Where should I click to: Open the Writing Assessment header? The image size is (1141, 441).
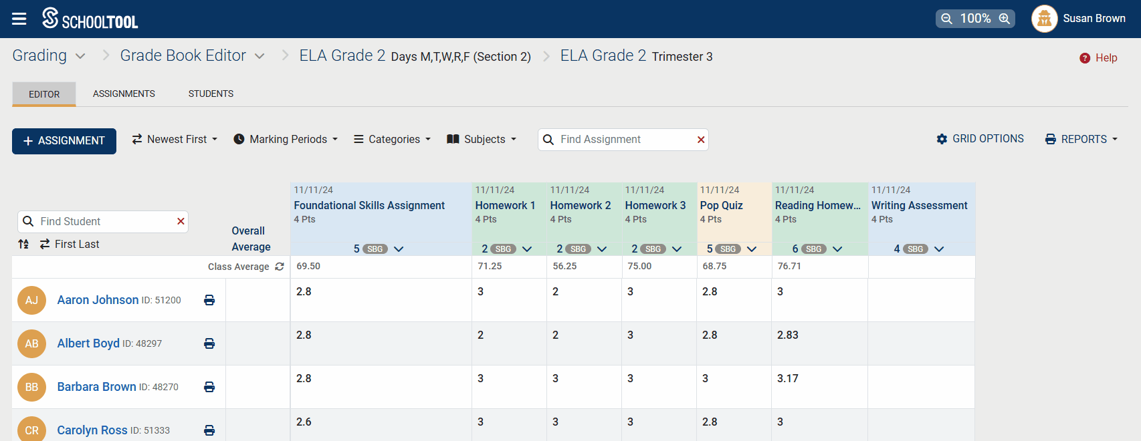(919, 206)
